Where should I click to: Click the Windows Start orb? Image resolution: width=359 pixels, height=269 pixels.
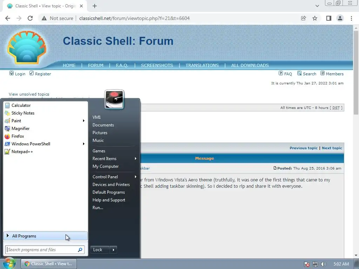pos(9,263)
